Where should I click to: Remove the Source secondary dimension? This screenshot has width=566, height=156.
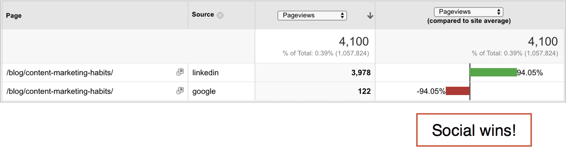[220, 15]
